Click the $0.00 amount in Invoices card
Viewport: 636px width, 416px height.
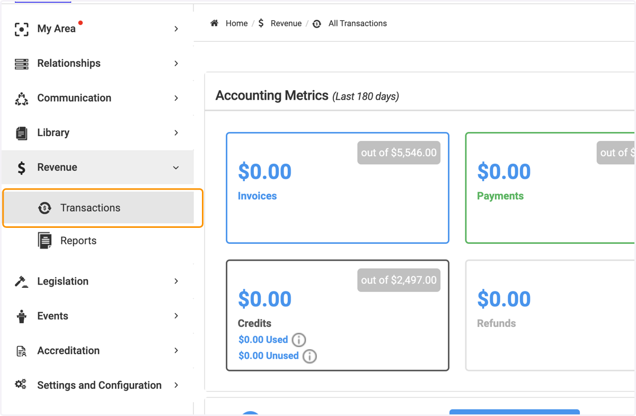[264, 172]
